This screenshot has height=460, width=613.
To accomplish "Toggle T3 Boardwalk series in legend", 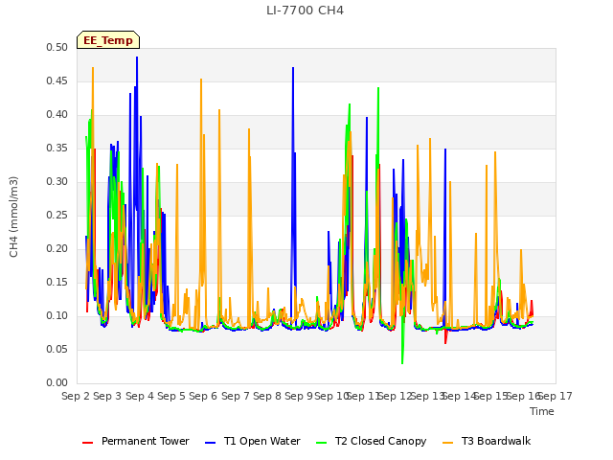I will tap(487, 441).
